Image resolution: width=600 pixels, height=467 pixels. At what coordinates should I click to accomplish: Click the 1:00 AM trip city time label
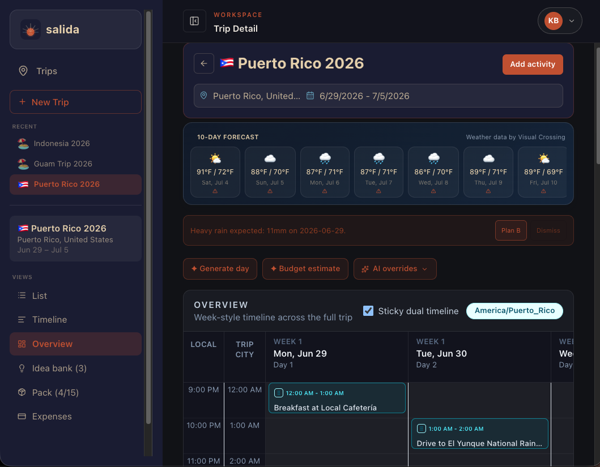pyautogui.click(x=245, y=425)
